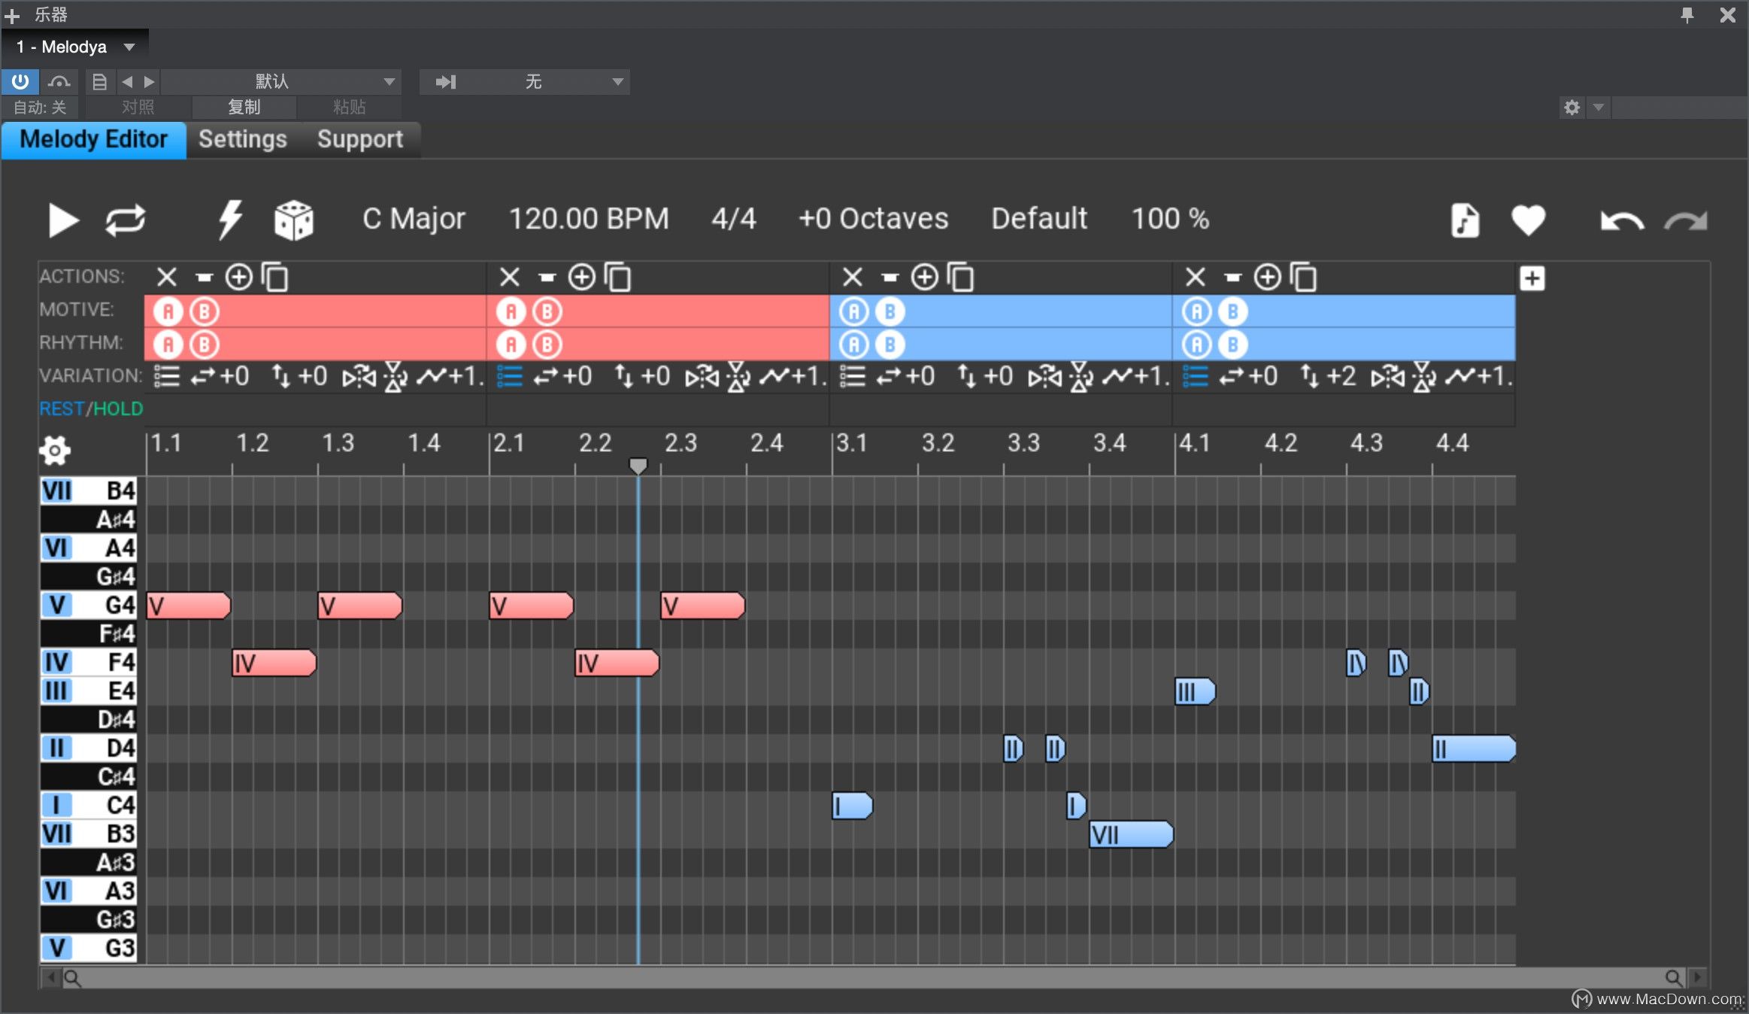Image resolution: width=1749 pixels, height=1014 pixels.
Task: Open the +0 Octaves selector
Action: tap(873, 219)
